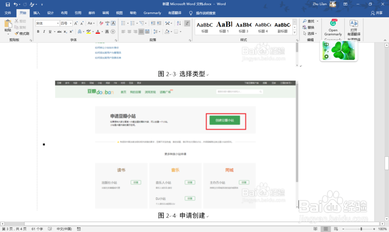Switch to the Design (设计) tab
The width and height of the screenshot is (389, 232).
[50, 13]
